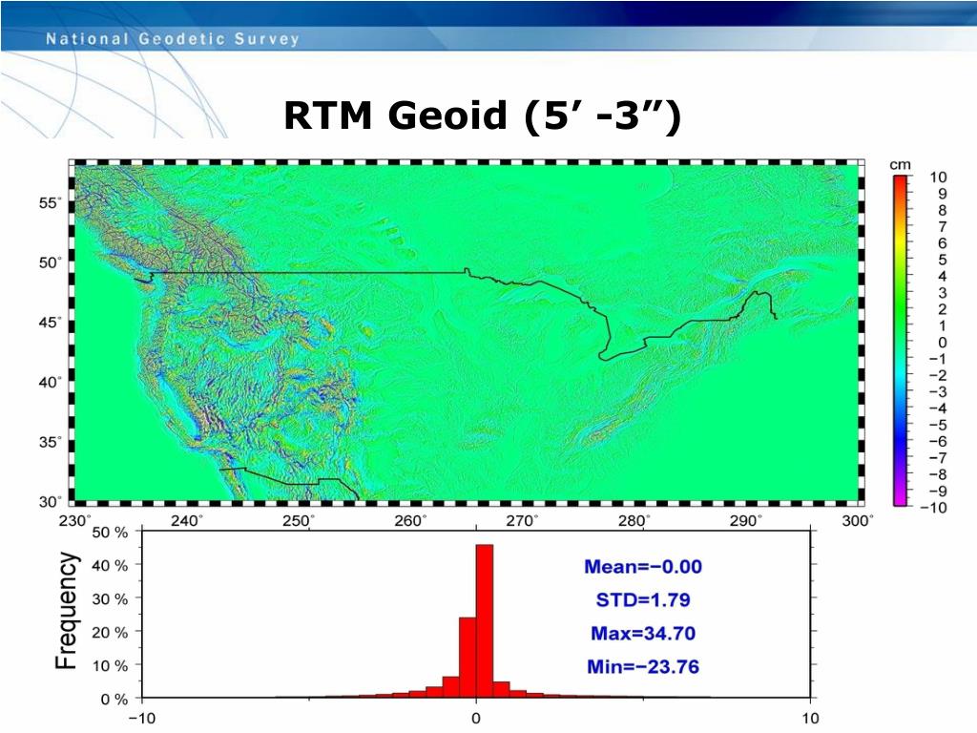The image size is (977, 733).
Task: Click the Mean=-0.00 statistic
Action: click(643, 567)
